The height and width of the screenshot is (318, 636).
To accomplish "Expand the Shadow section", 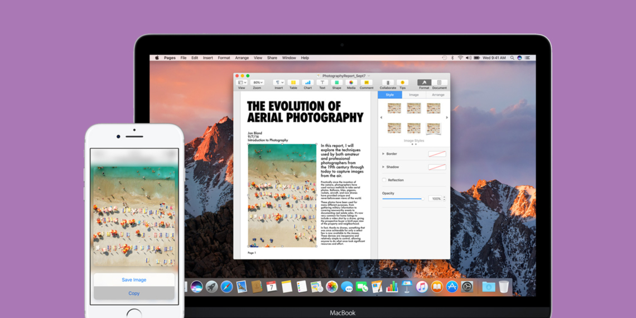I will point(383,167).
